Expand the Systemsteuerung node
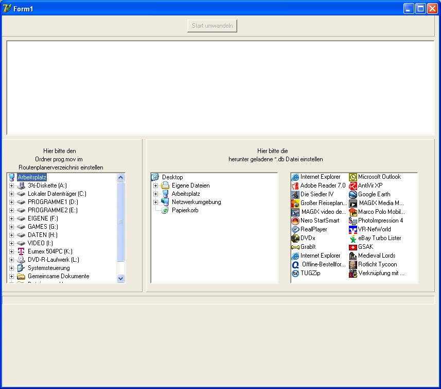Image resolution: width=441 pixels, height=389 pixels. click(x=12, y=268)
